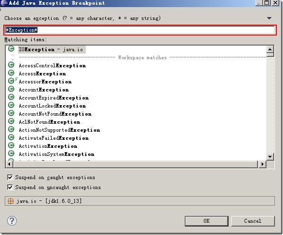The width and height of the screenshot is (283, 235).
Task: Confirm with the OK button
Action: pyautogui.click(x=207, y=221)
